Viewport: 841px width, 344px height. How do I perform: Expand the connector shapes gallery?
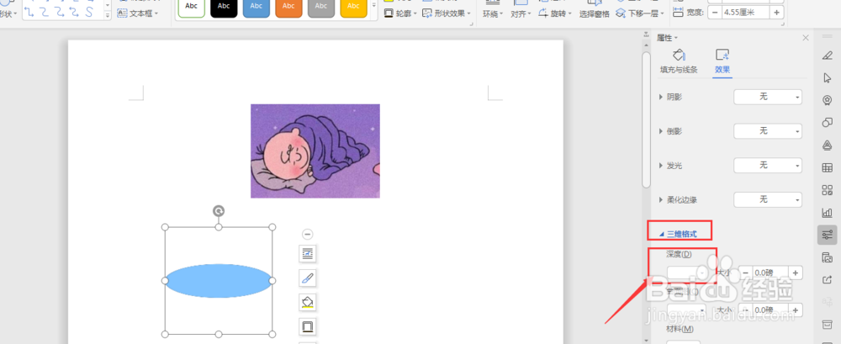click(x=108, y=15)
